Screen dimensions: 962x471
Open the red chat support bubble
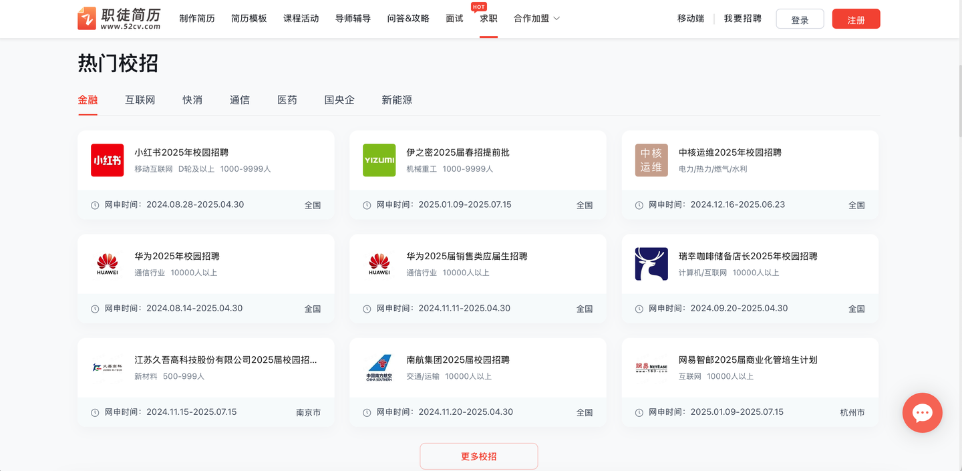click(x=922, y=413)
